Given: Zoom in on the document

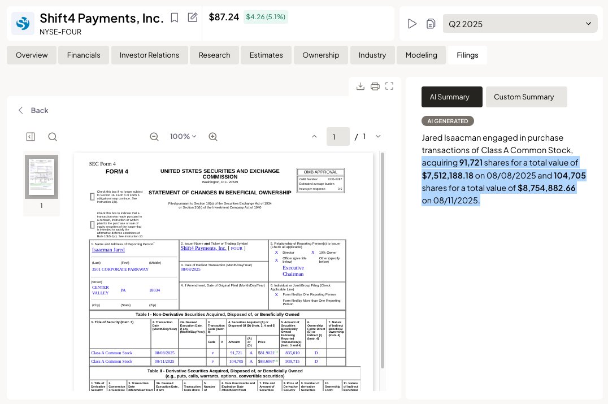Looking at the screenshot, I should tap(213, 137).
